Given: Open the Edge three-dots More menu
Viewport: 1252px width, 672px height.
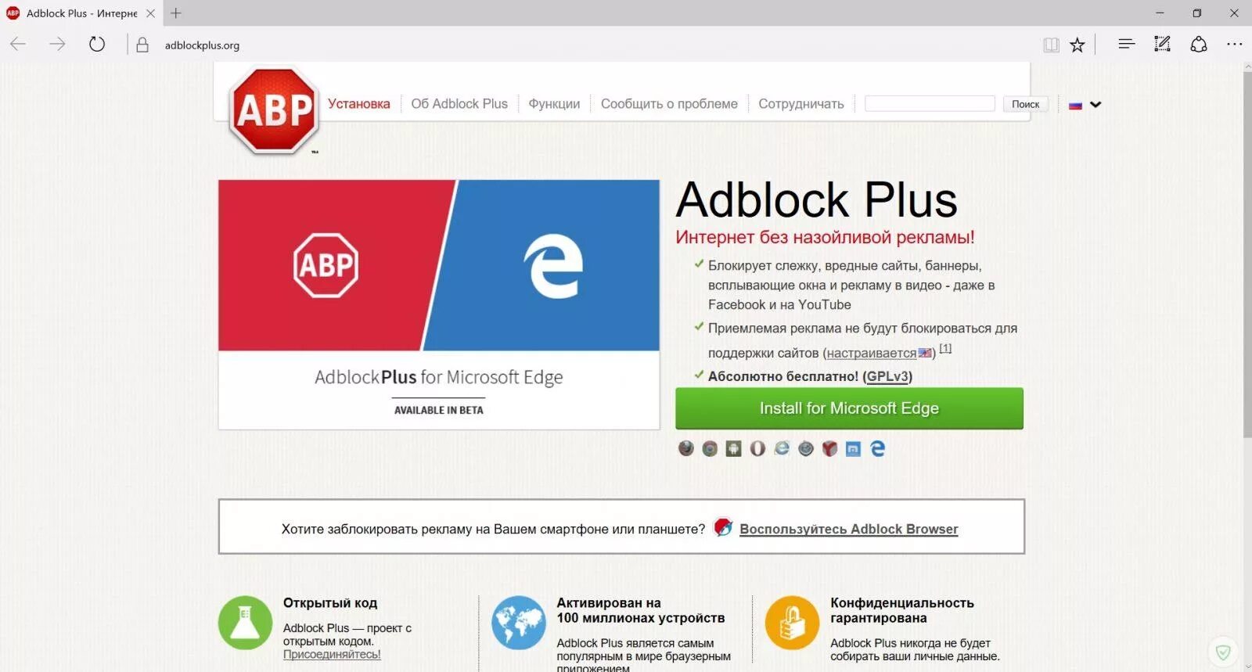Looking at the screenshot, I should click(x=1235, y=45).
